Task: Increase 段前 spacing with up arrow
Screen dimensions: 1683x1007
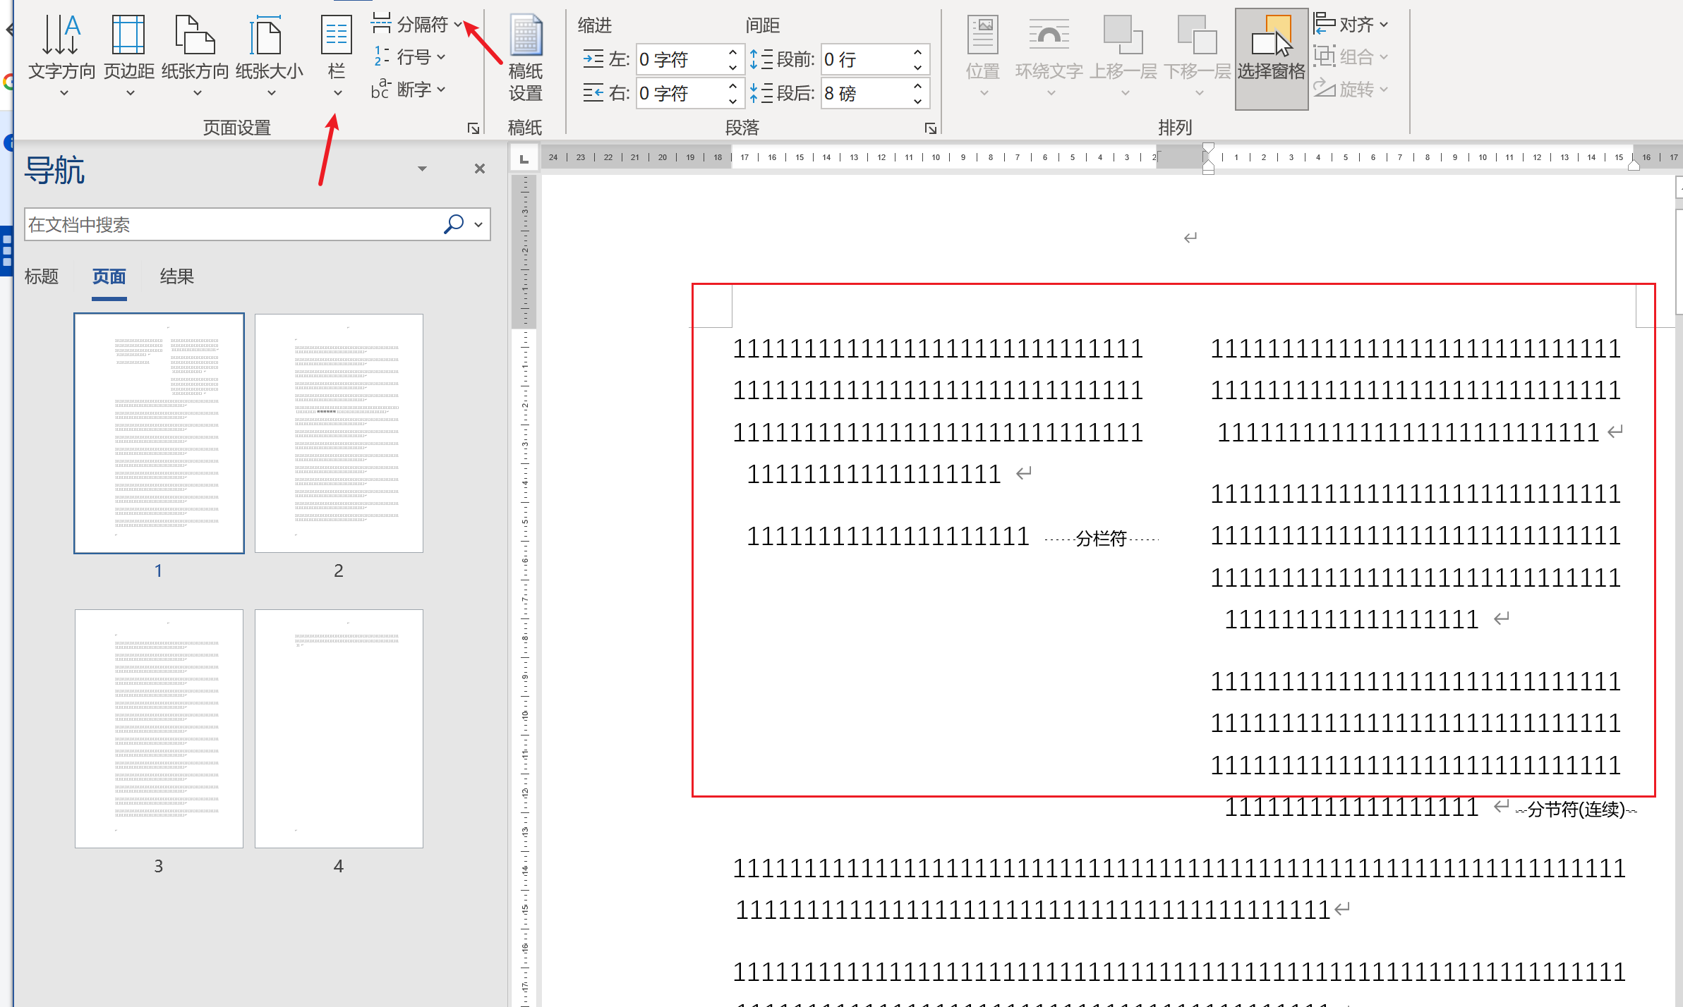Action: [918, 51]
